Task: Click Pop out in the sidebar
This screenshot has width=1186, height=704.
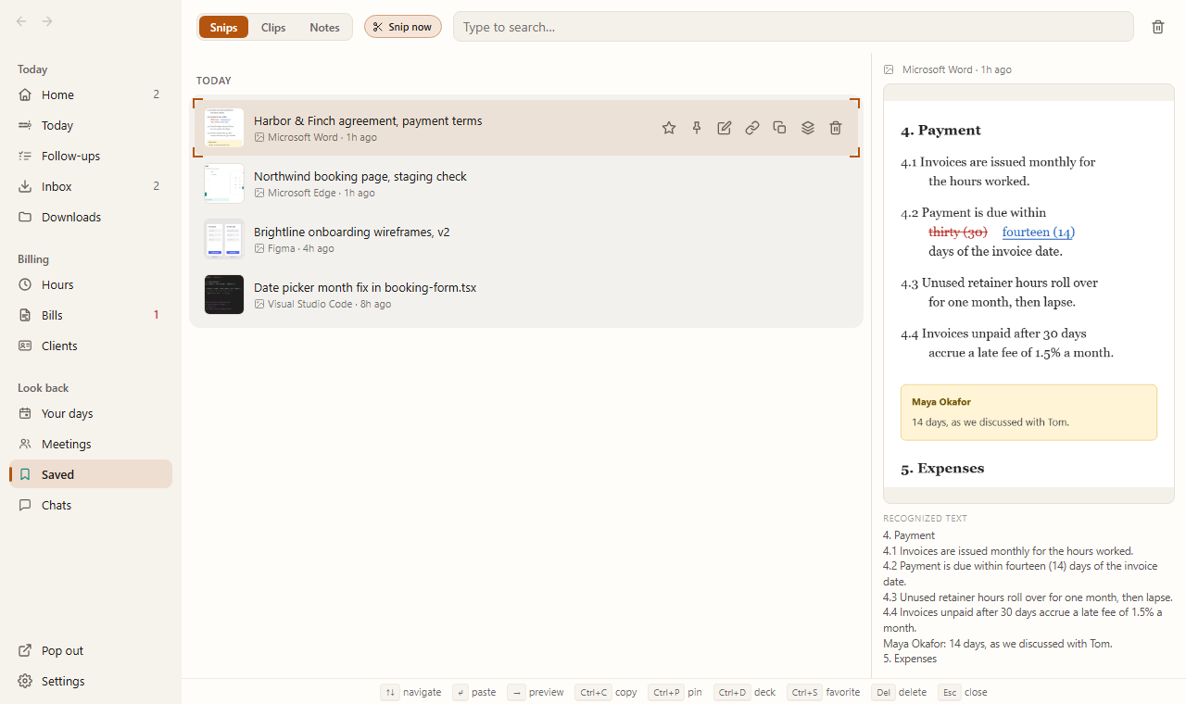Action: (91, 650)
